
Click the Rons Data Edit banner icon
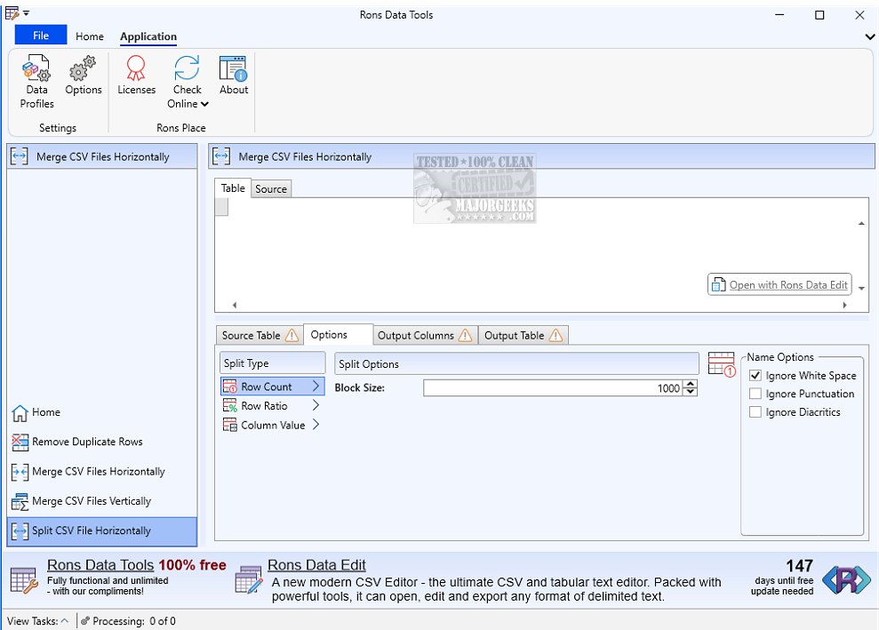click(249, 580)
